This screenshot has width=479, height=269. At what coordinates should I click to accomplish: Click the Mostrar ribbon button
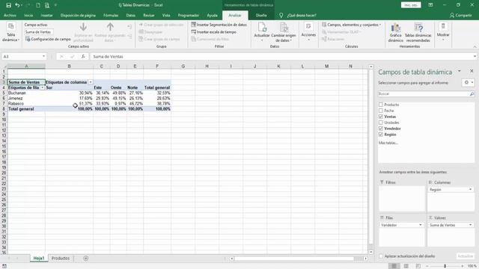[x=443, y=31]
